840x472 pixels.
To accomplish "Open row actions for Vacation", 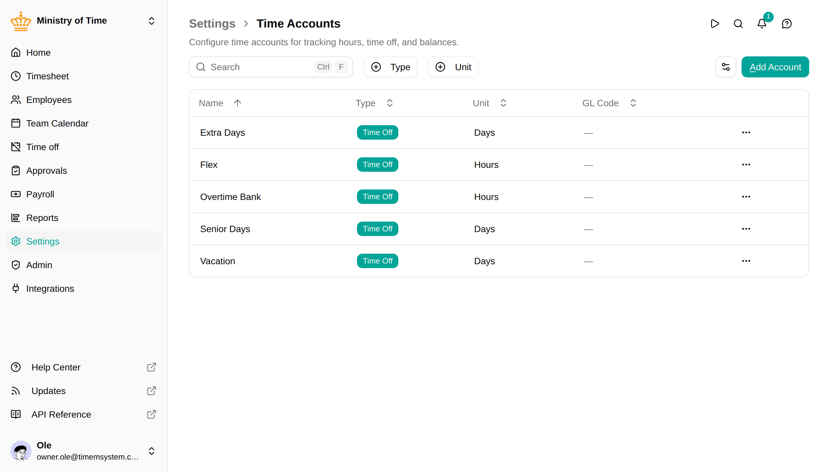I will tap(746, 261).
